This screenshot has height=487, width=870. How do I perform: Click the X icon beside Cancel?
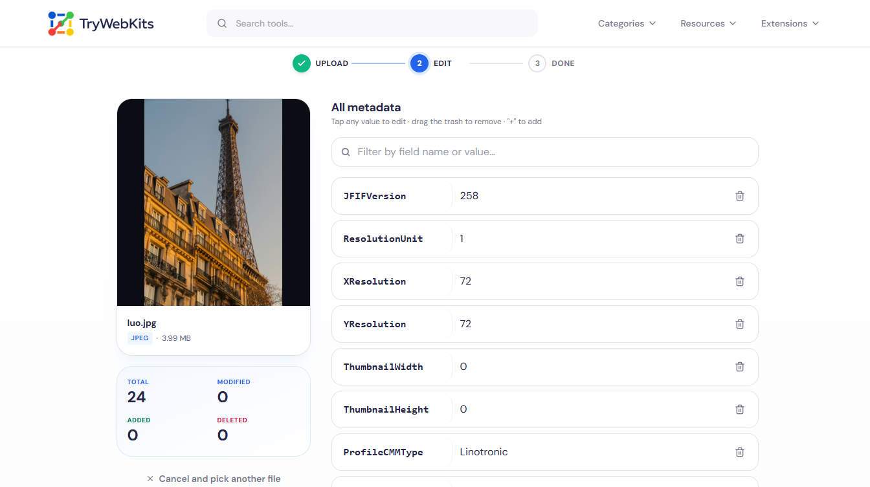point(150,479)
